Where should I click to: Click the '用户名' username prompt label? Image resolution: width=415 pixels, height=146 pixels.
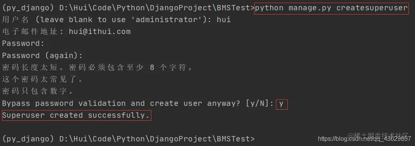pyautogui.click(x=15, y=19)
